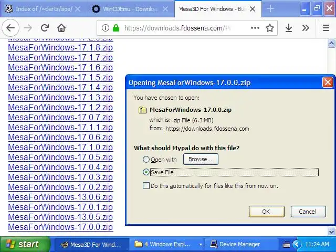Open the MesaForWindows-17.1.5.zip link
Screen dimensions: 336x252
pyautogui.click(x=60, y=77)
